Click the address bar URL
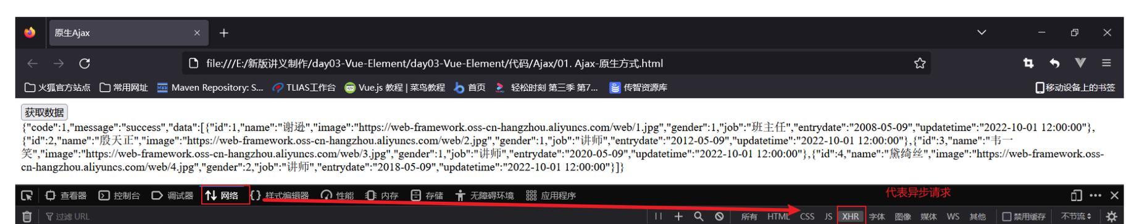This screenshot has height=224, width=1142. pos(435,63)
